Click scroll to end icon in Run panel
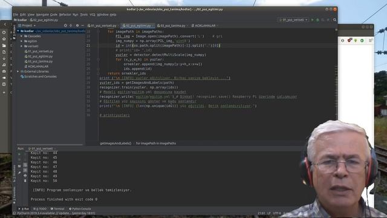Image resolution: width=387 pixels, height=218 pixels. [25, 171]
